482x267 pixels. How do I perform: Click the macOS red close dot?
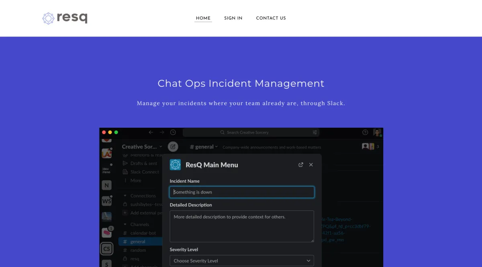[x=104, y=132]
